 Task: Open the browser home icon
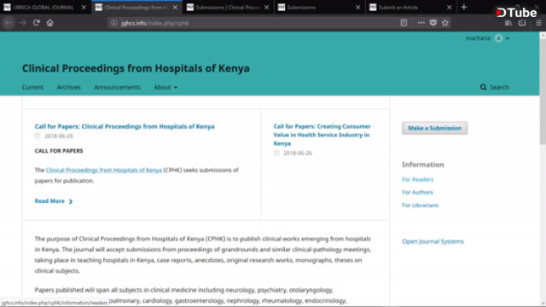point(49,23)
